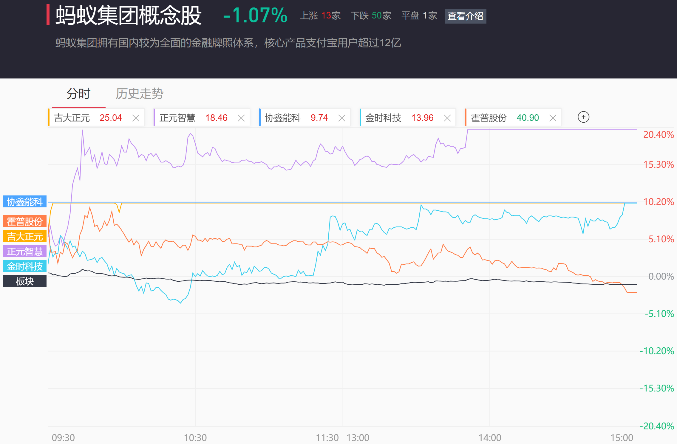
Task: Click the 15.30% axis label
Action: (658, 164)
